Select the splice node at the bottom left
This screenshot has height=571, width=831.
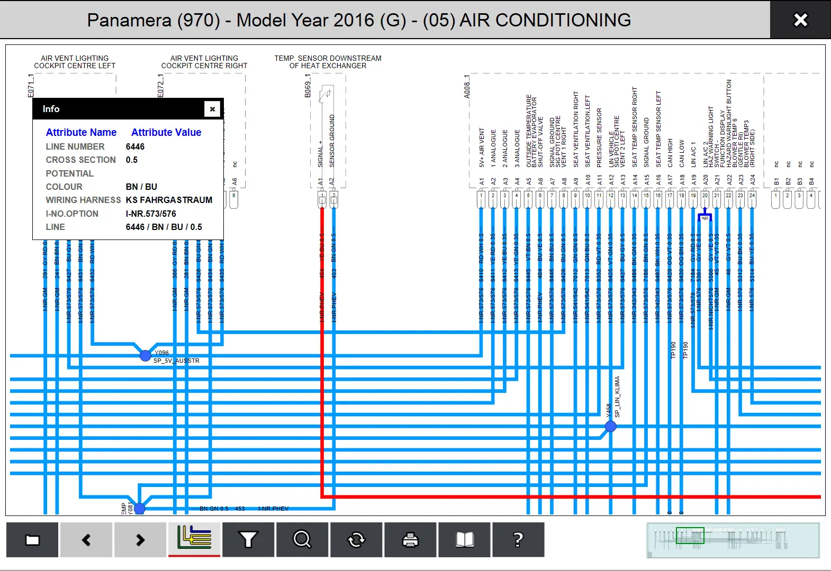(140, 508)
